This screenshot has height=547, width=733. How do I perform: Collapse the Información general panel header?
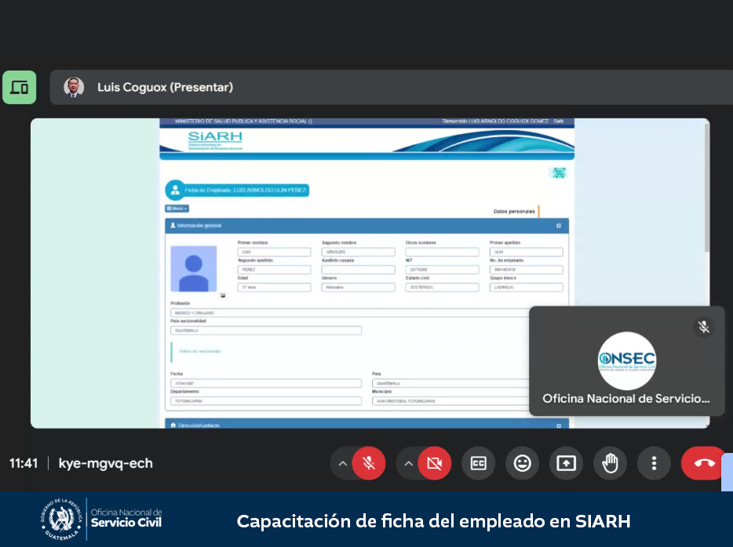[558, 226]
